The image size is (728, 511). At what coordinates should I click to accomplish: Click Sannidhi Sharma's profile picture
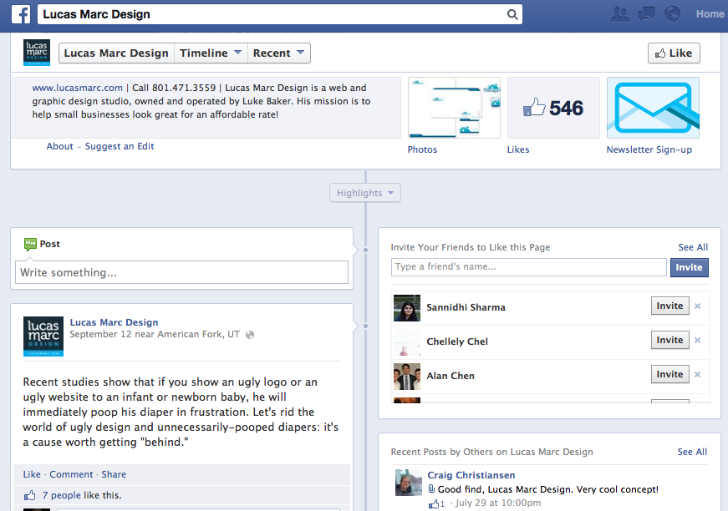click(407, 308)
